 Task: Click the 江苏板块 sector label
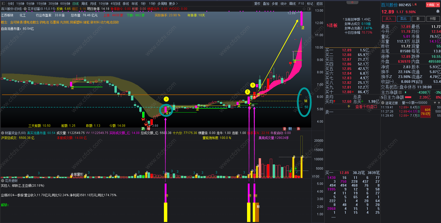pyautogui.click(x=7, y=15)
